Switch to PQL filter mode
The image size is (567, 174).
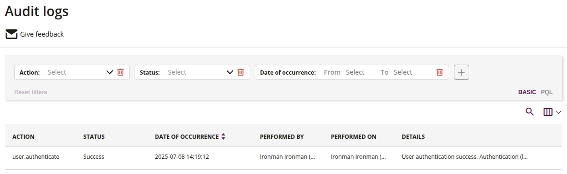(547, 92)
